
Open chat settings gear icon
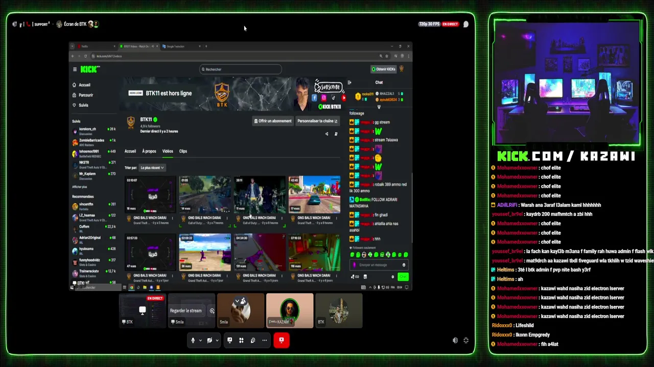(x=392, y=277)
